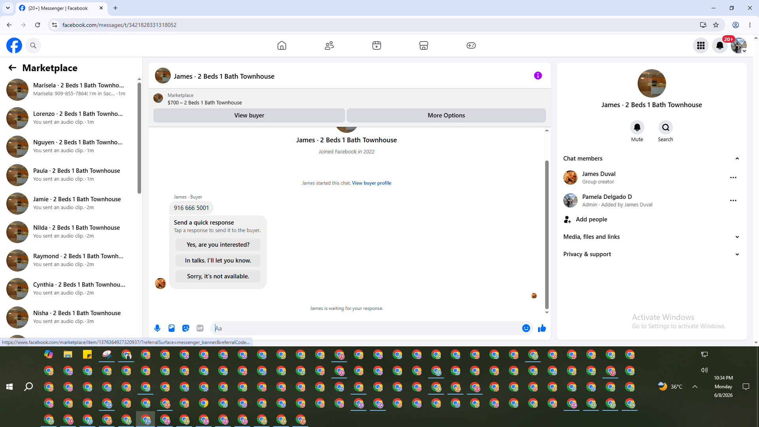Send quick reply 'Sorry, it's not available.'
This screenshot has width=759, height=427.
pos(218,276)
